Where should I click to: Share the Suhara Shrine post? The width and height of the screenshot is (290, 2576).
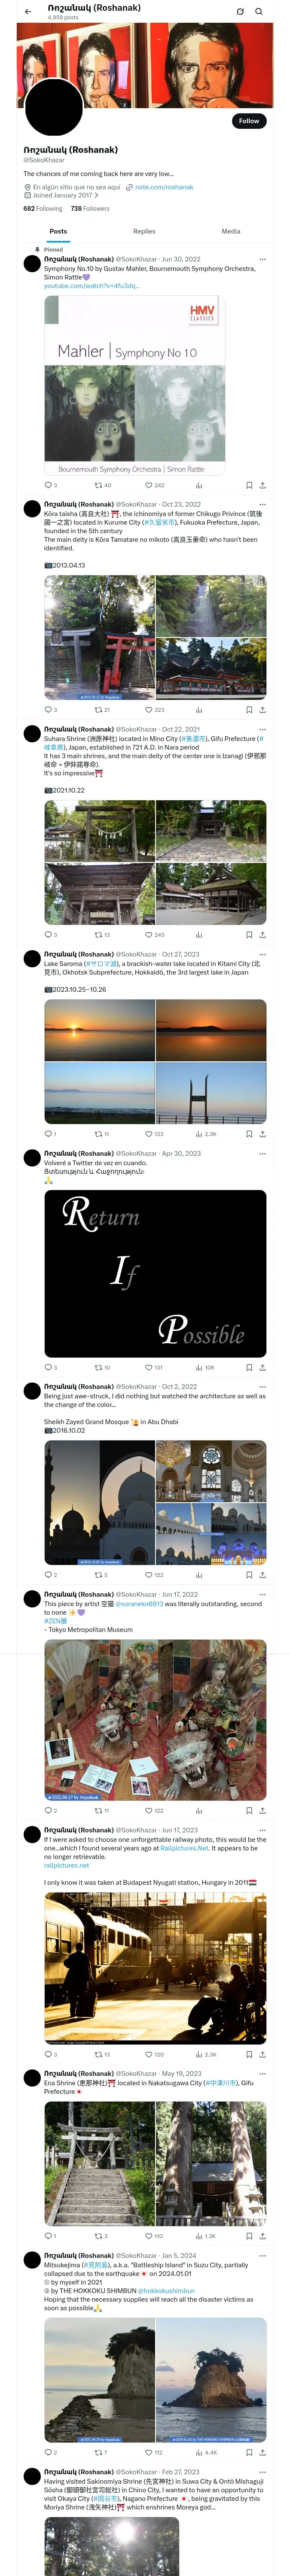pyautogui.click(x=263, y=935)
